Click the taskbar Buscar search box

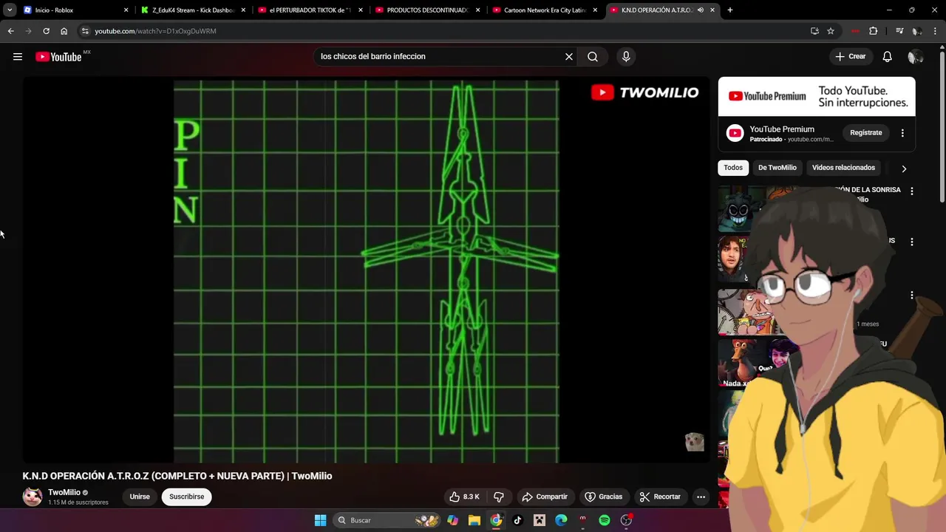pos(387,520)
